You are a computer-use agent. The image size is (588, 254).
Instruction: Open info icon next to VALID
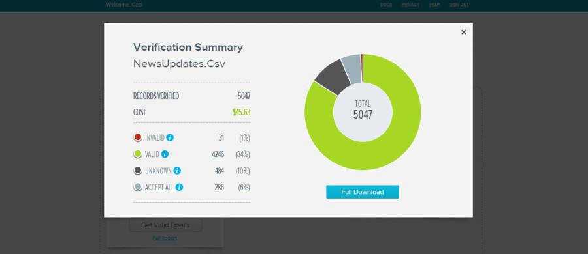coord(165,154)
